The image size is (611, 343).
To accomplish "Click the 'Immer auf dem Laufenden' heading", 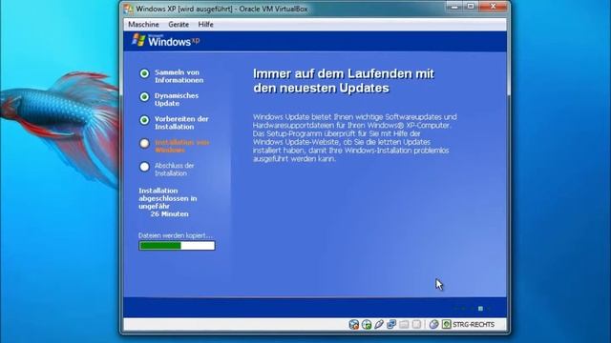I will tap(344, 81).
